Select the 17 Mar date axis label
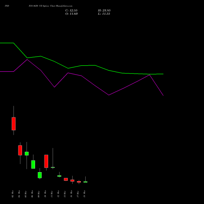This screenshot has height=204, width=204. pos(78,194)
